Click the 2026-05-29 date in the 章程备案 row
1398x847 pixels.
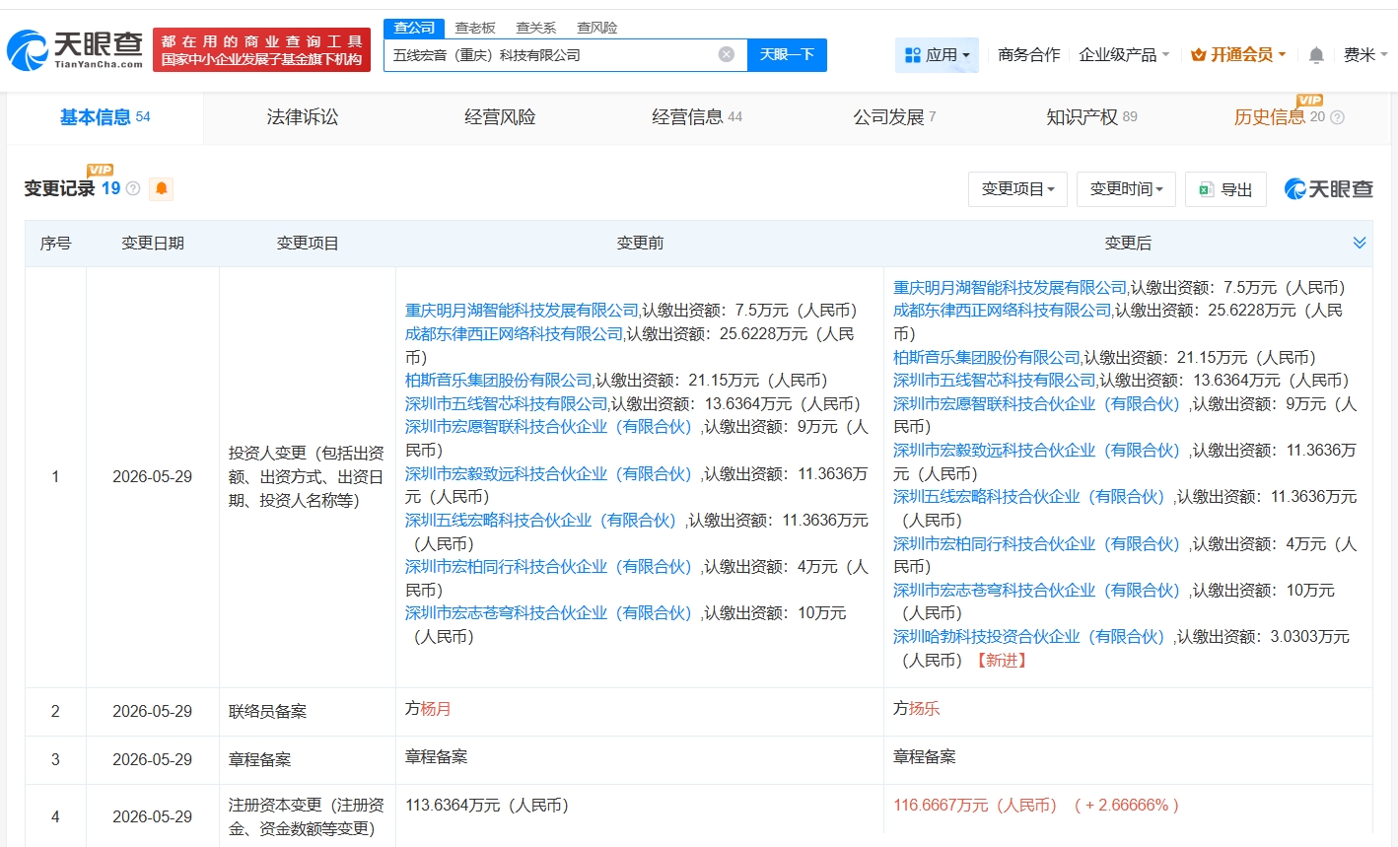coord(152,760)
